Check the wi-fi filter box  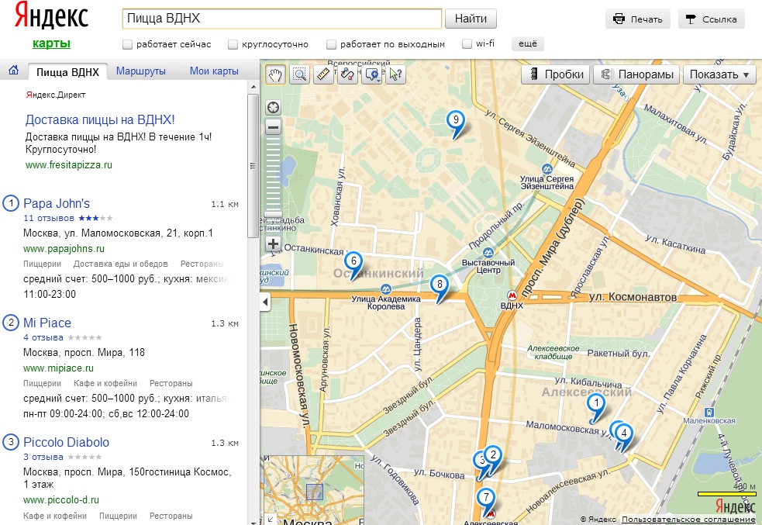point(467,44)
